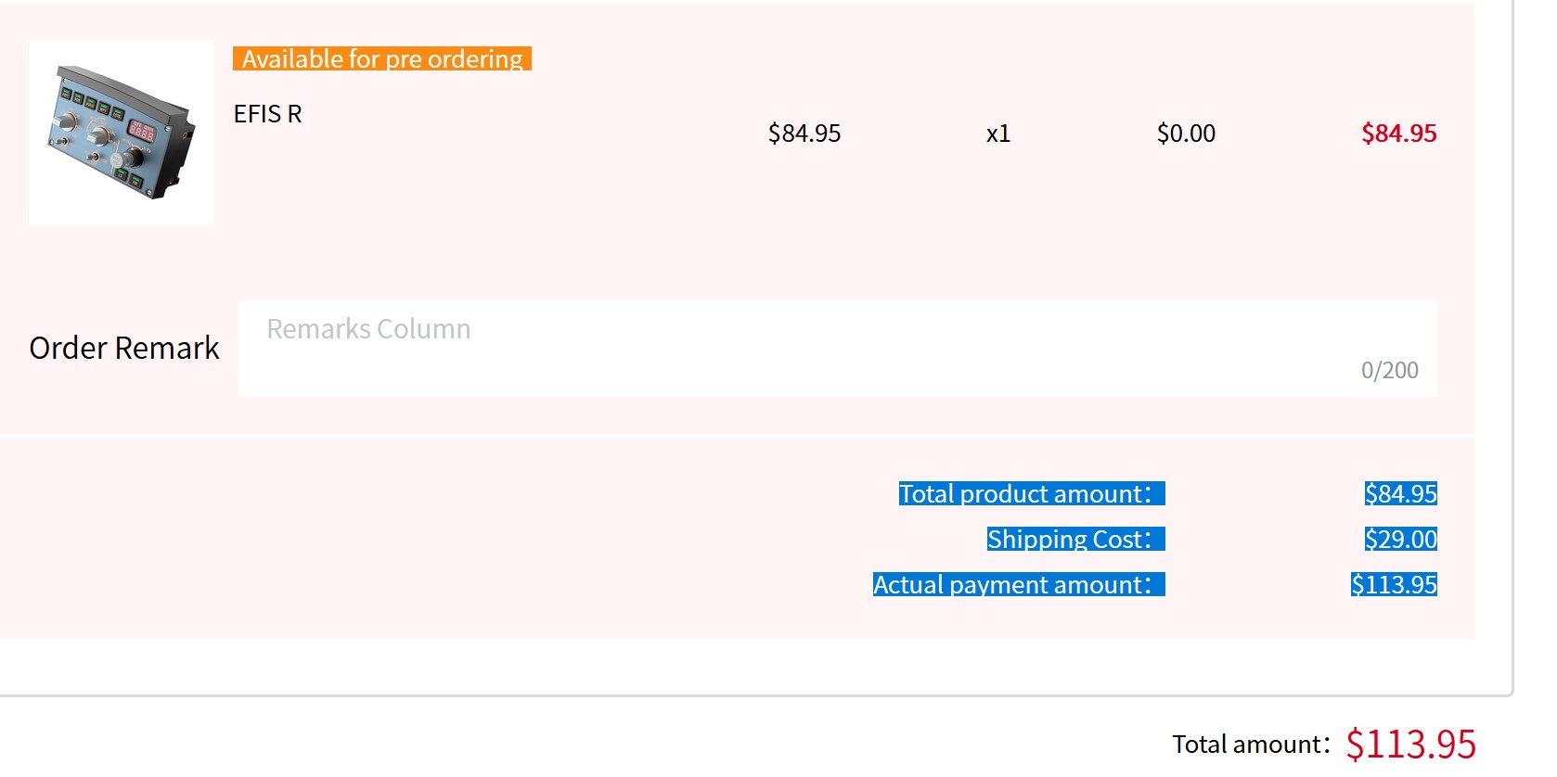1557x777 pixels.
Task: Click the red $84.95 item subtotal
Action: 1399,134
